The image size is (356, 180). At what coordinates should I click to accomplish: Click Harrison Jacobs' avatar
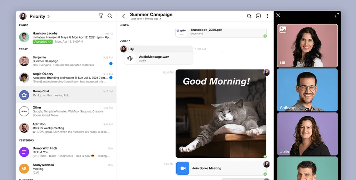(x=24, y=37)
